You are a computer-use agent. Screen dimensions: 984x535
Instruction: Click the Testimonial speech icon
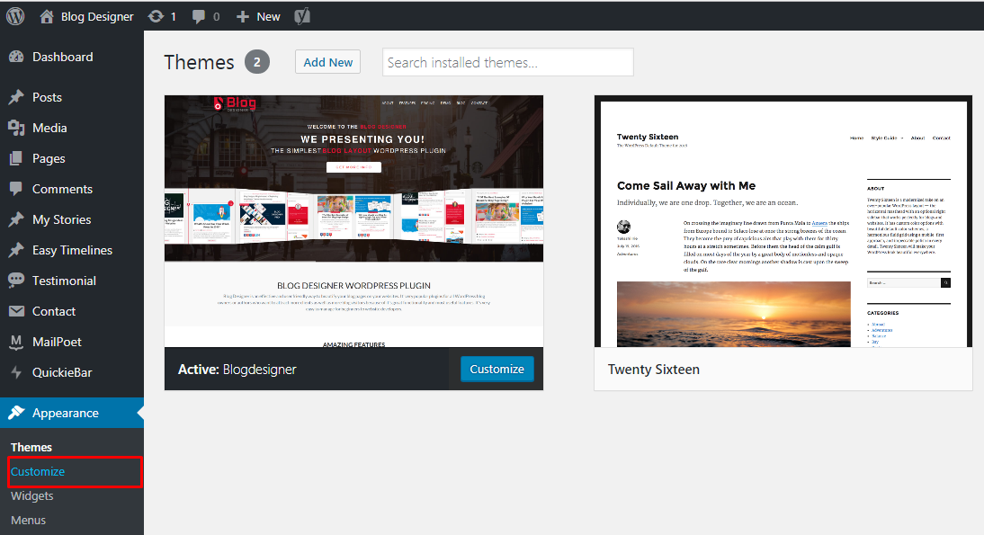point(16,281)
